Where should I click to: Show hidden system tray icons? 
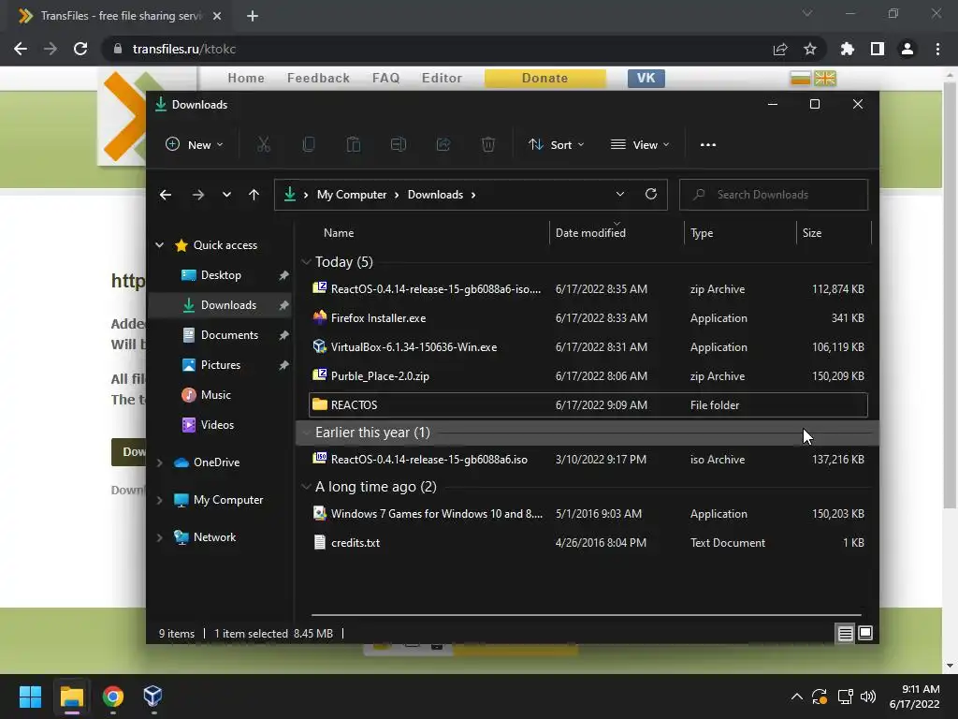[797, 697]
